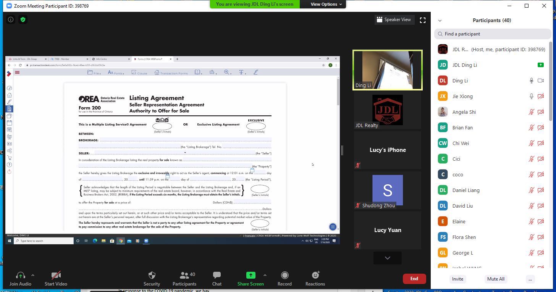The image size is (556, 292).
Task: Click Clause in the WEBForms toolbar
Action: click(x=139, y=73)
